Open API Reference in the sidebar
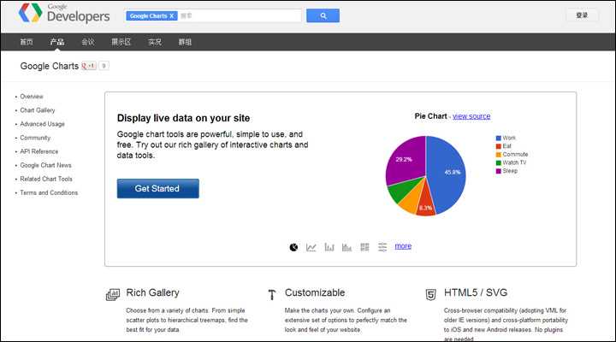616x342 pixels. (39, 151)
